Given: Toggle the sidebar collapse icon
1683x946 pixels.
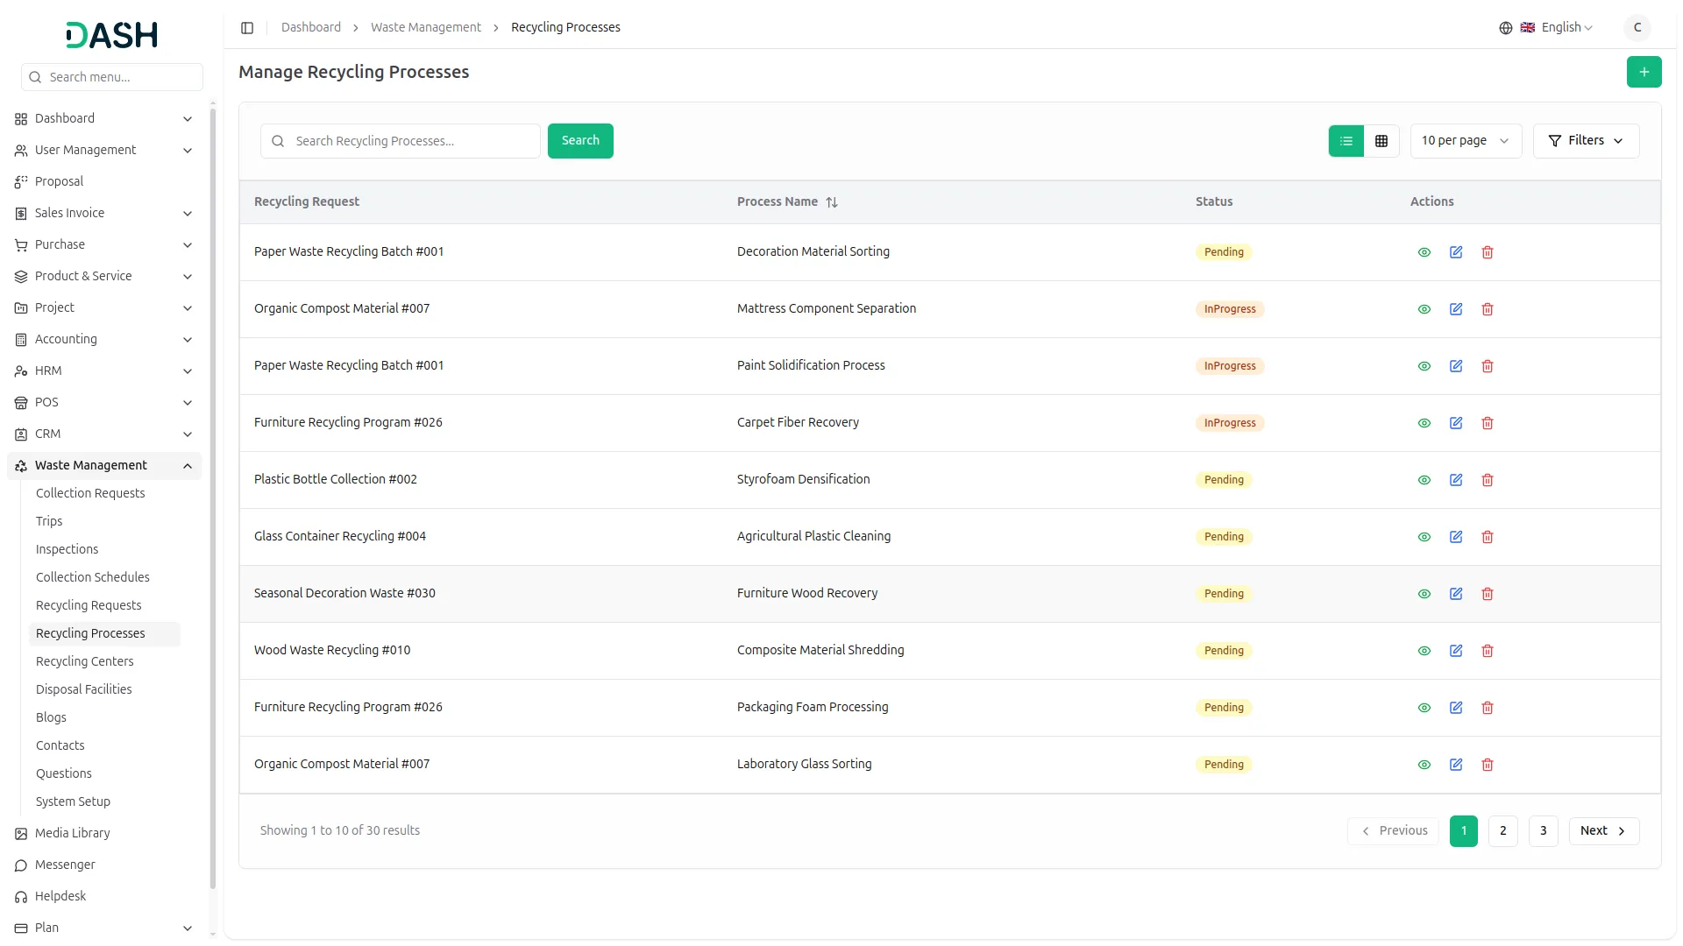Looking at the screenshot, I should tap(247, 28).
